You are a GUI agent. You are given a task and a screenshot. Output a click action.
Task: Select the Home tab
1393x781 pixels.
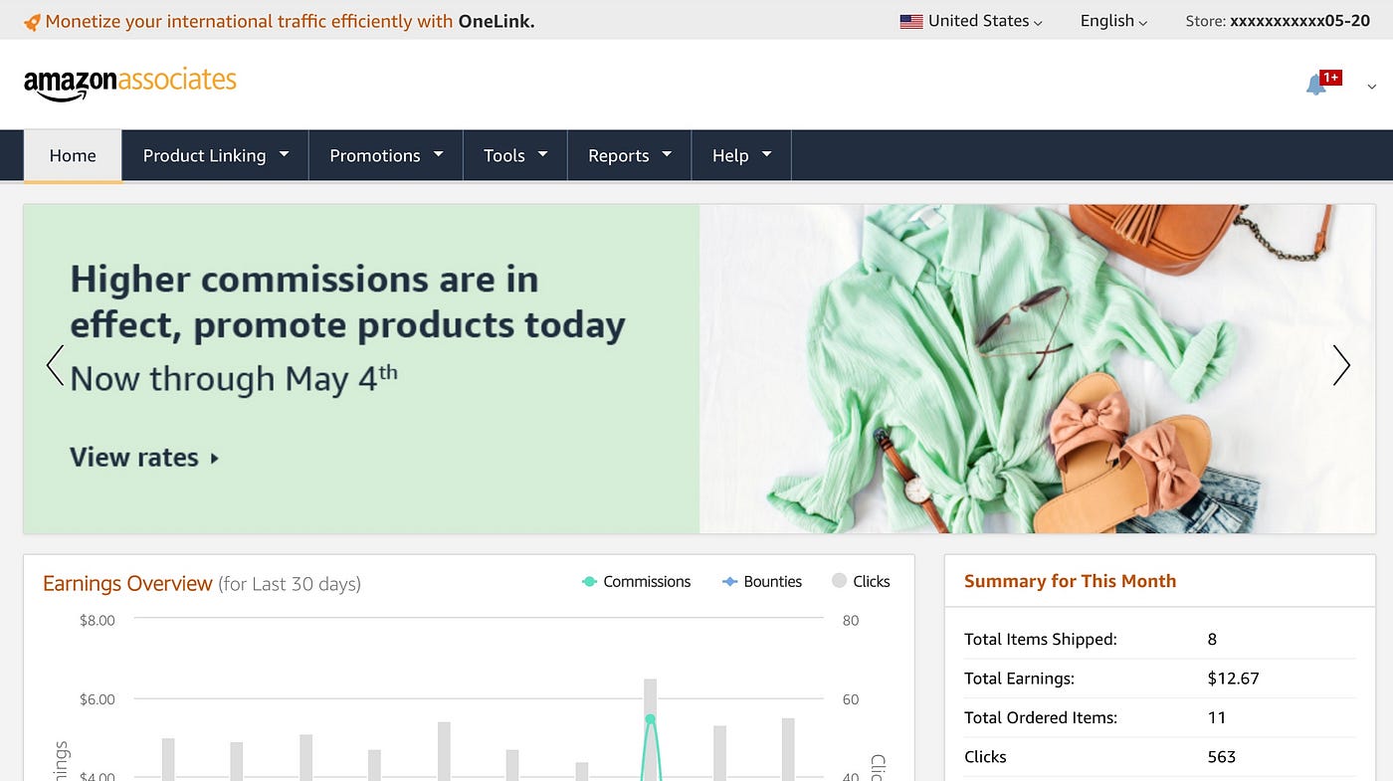click(73, 155)
